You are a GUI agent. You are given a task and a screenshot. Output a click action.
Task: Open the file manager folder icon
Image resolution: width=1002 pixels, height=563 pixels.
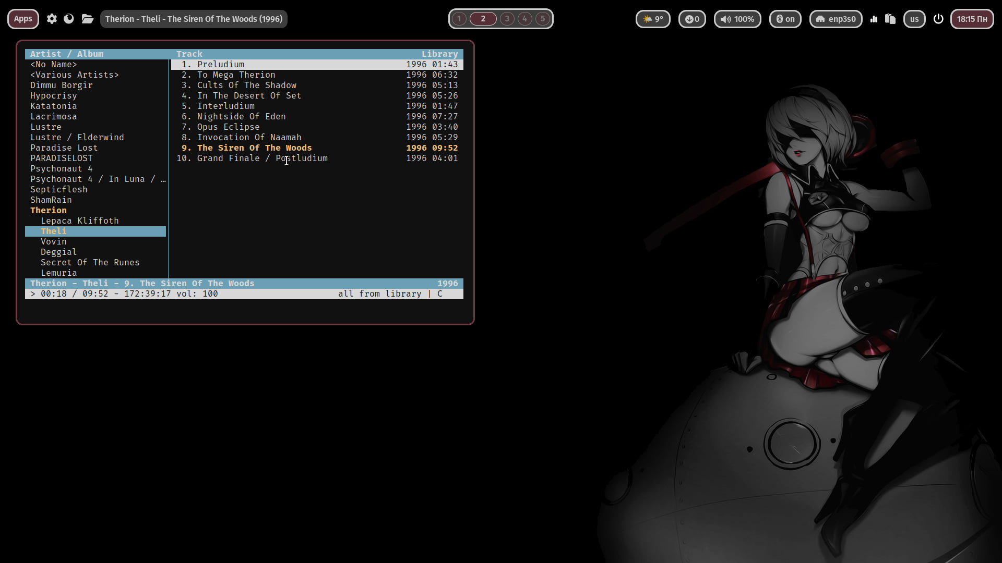click(88, 19)
